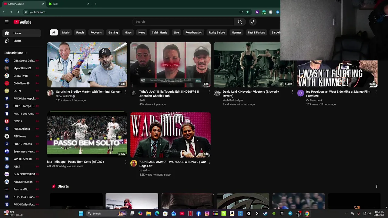Screen dimensions: 388x218
Task: Select the Podcasts filter chip
Action: point(96,32)
